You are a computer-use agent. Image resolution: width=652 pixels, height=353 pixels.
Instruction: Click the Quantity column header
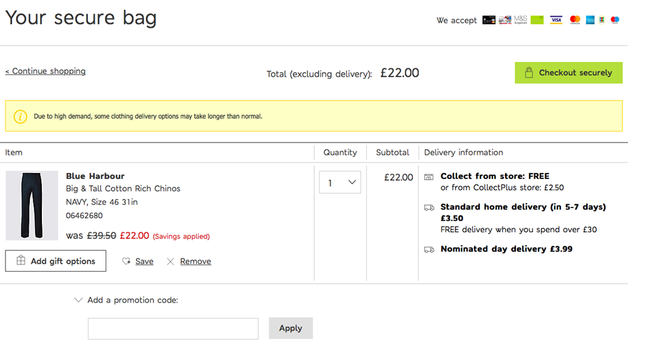click(340, 153)
